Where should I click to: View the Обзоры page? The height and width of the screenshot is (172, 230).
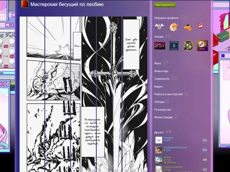point(159,102)
